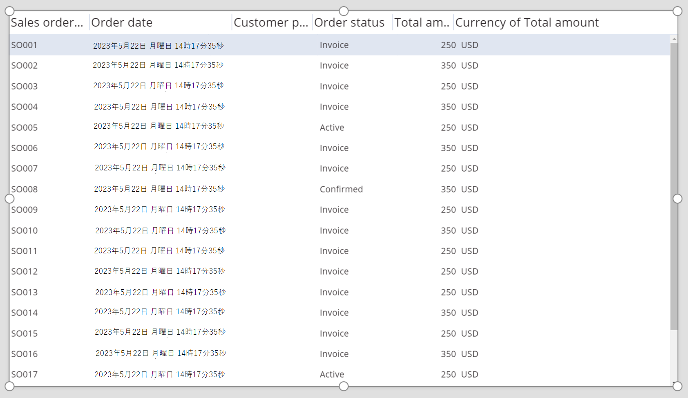
Task: Click the 250 amount in SO001 row
Action: coord(448,45)
